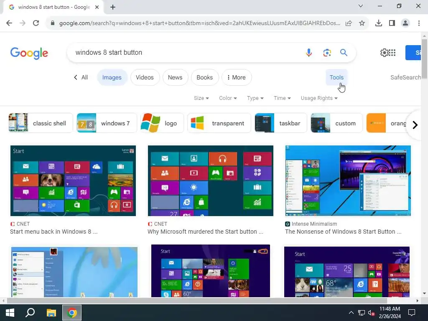The image size is (428, 321).
Task: Expand the Color filter dropdown
Action: (228, 98)
